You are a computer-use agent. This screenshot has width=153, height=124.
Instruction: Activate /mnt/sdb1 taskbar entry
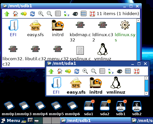(95, 120)
